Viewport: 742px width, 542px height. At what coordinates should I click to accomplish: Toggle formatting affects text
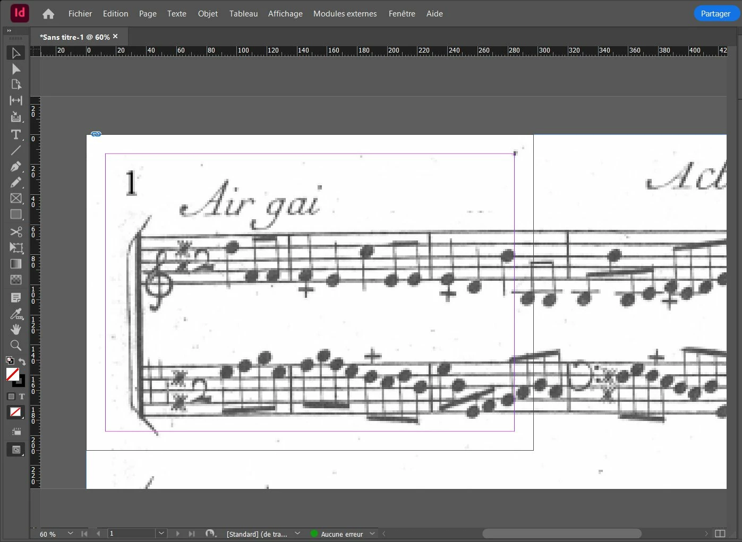[22, 397]
